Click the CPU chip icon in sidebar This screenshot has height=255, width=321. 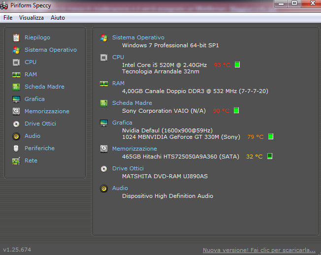click(x=16, y=63)
